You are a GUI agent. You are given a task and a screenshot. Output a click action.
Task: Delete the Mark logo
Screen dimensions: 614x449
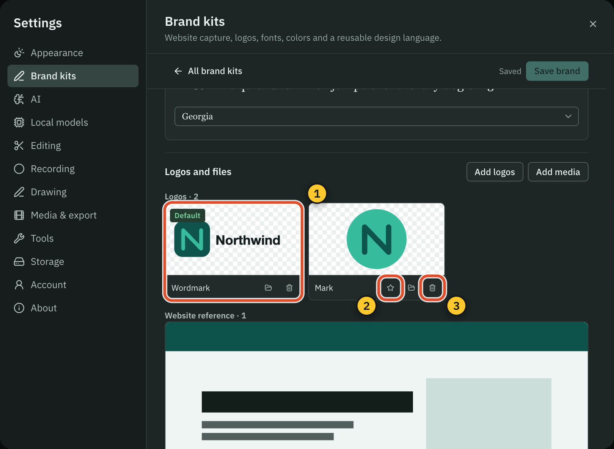pyautogui.click(x=432, y=288)
